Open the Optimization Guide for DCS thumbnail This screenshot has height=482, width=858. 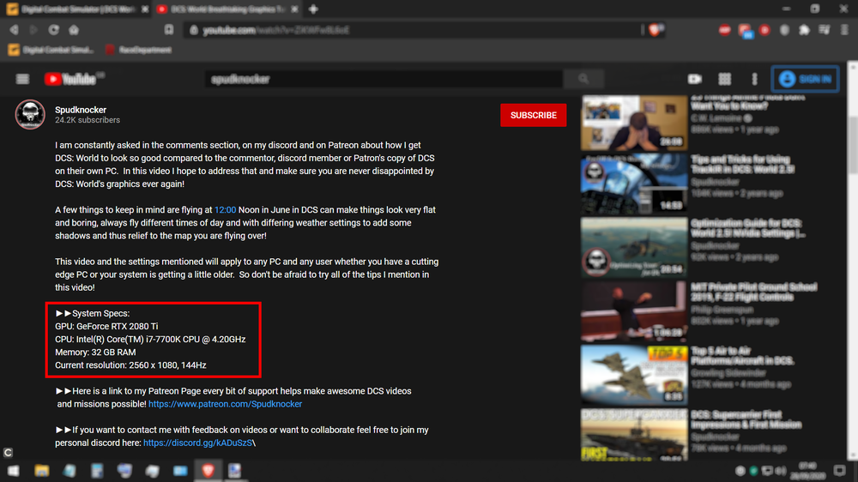[x=634, y=248]
